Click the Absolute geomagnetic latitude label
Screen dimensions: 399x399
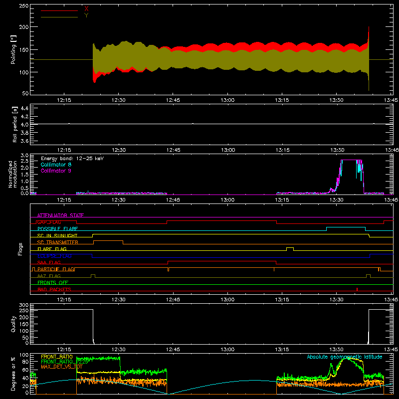tap(345, 357)
